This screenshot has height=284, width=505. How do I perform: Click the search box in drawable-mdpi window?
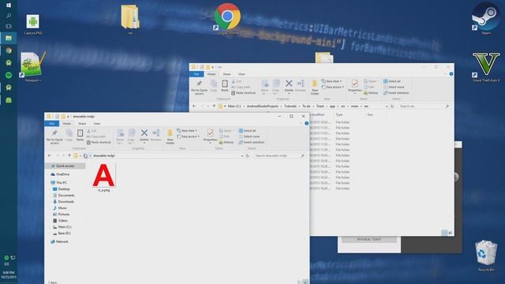tap(279, 155)
